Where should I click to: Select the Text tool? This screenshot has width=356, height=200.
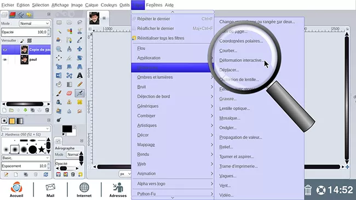point(79,76)
